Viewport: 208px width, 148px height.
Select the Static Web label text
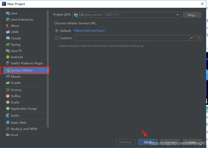(x=19, y=122)
